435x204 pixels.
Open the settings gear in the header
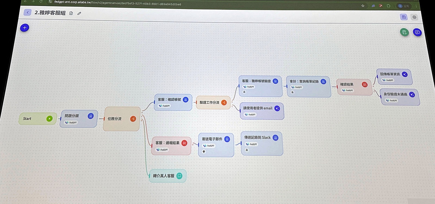[414, 17]
